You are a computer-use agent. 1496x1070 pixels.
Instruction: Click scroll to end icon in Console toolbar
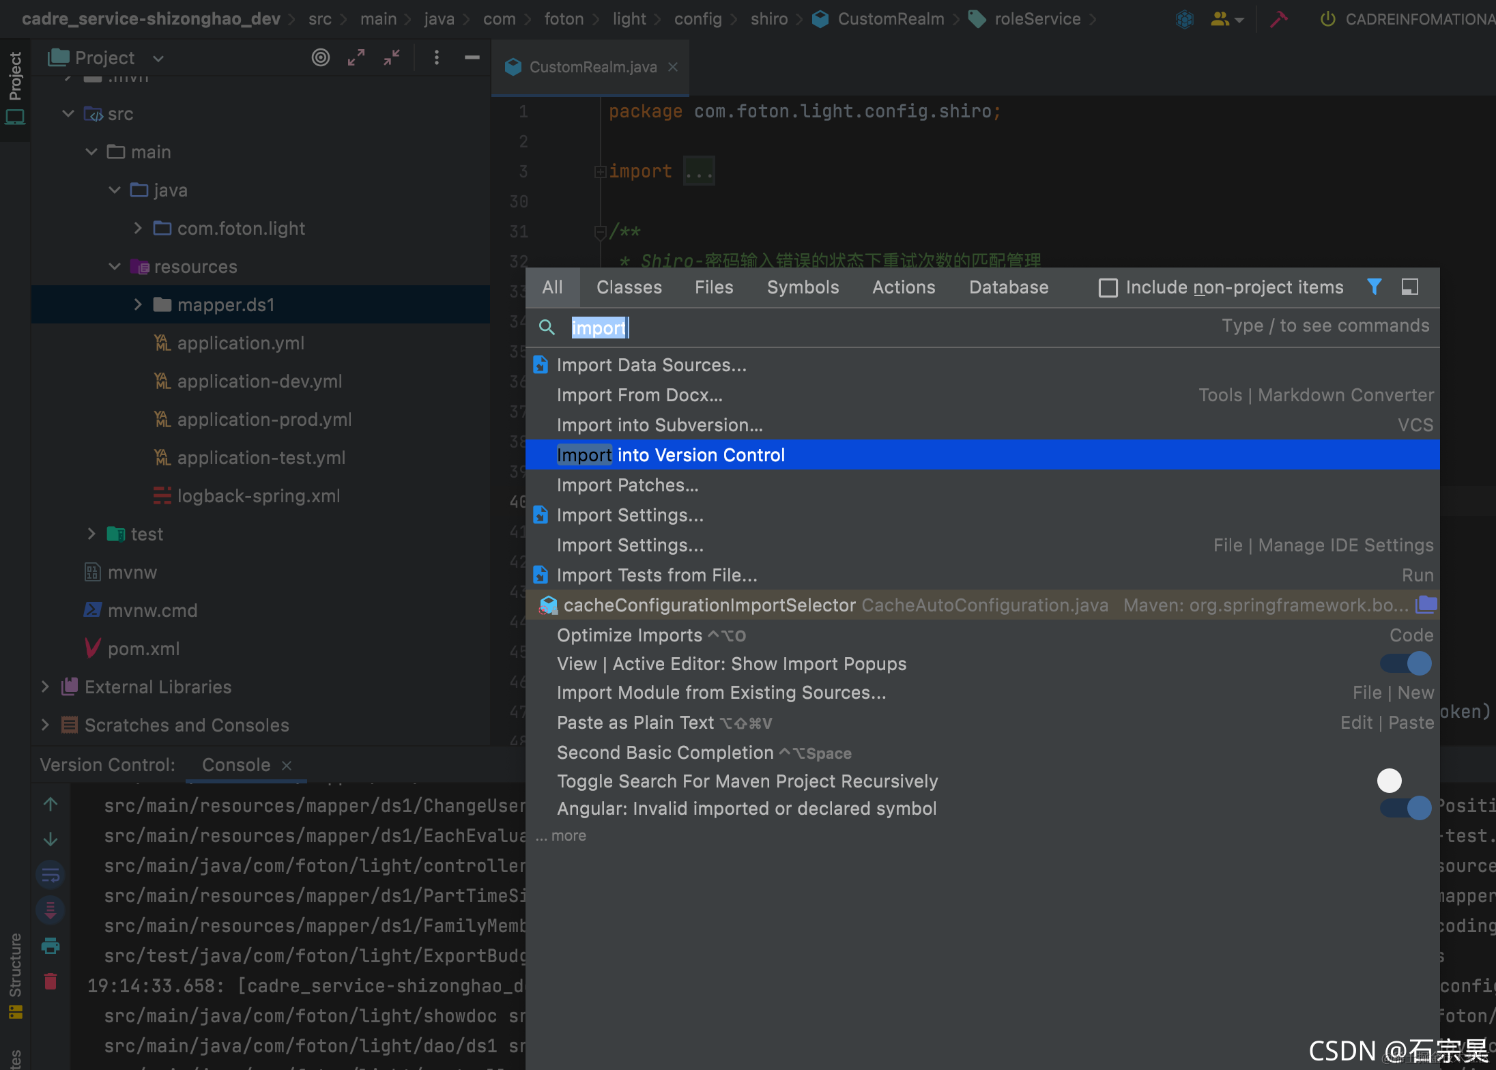tap(51, 910)
